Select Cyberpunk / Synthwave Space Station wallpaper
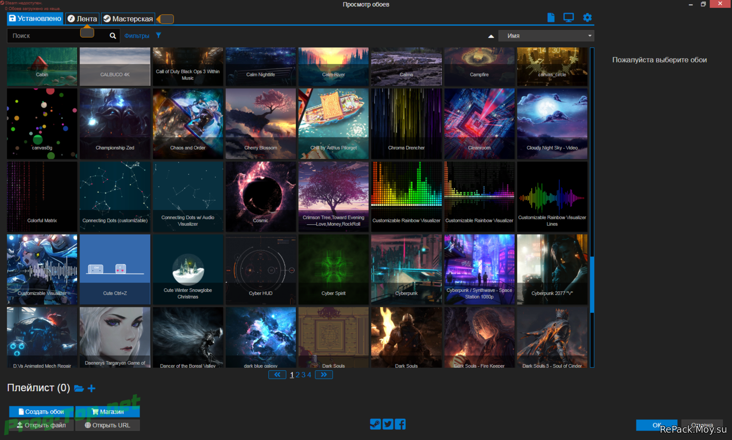 [x=479, y=269]
